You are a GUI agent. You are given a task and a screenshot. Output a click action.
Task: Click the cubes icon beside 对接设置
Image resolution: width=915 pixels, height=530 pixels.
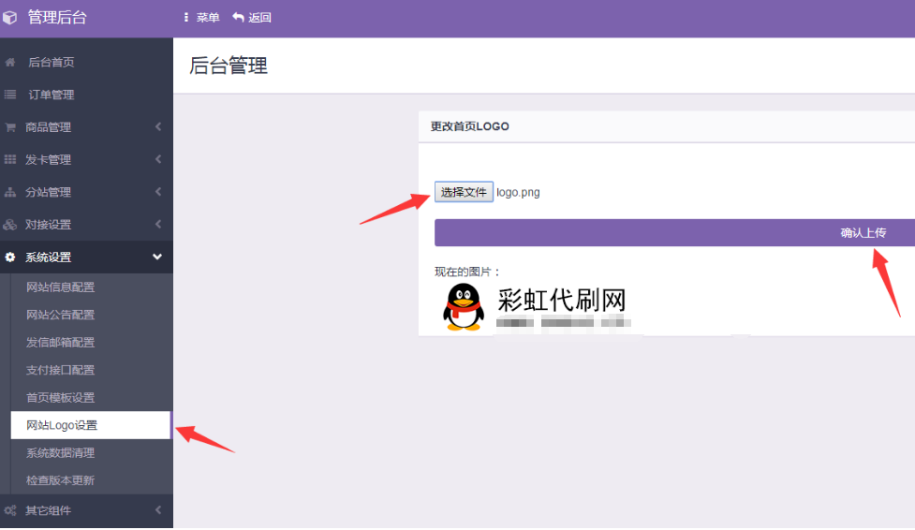coord(10,225)
